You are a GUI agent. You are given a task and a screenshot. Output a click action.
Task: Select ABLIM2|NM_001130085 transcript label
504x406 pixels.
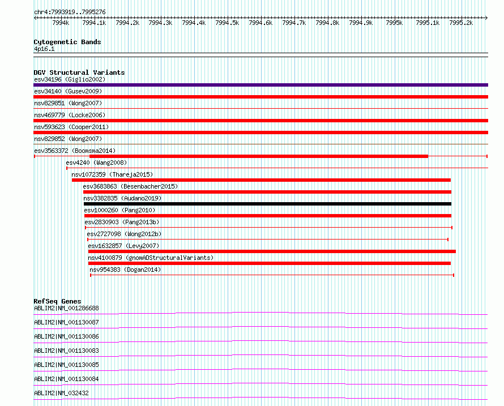click(x=66, y=365)
